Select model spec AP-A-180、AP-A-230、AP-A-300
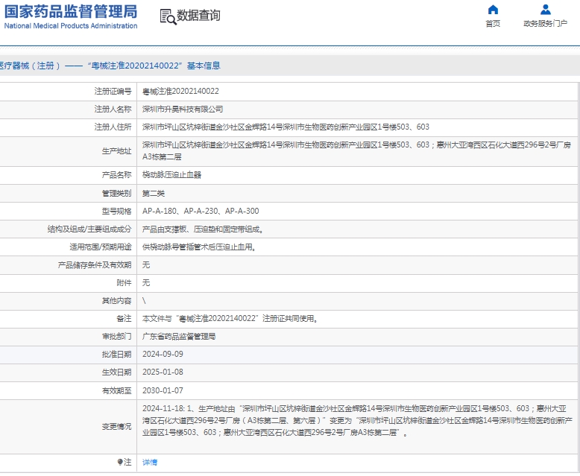580x476 pixels. pyautogui.click(x=201, y=211)
